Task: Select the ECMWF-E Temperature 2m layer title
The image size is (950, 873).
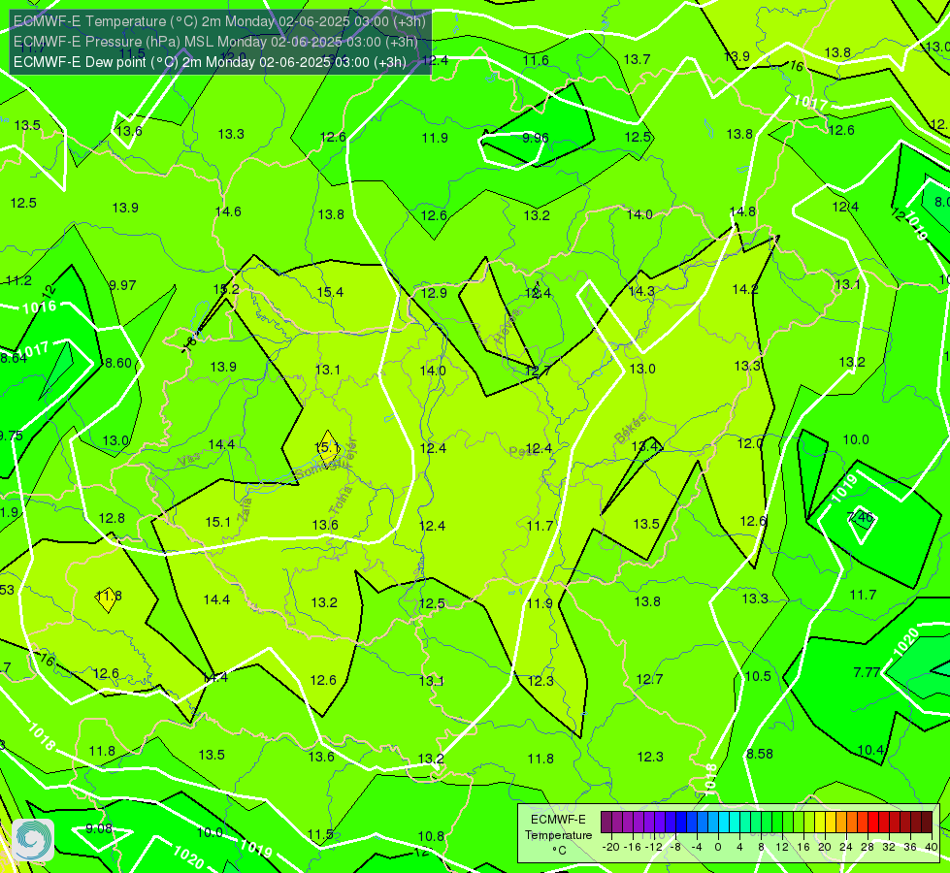Action: [x=219, y=21]
